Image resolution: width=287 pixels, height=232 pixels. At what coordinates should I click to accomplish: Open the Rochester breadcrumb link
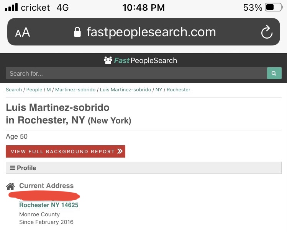click(179, 90)
